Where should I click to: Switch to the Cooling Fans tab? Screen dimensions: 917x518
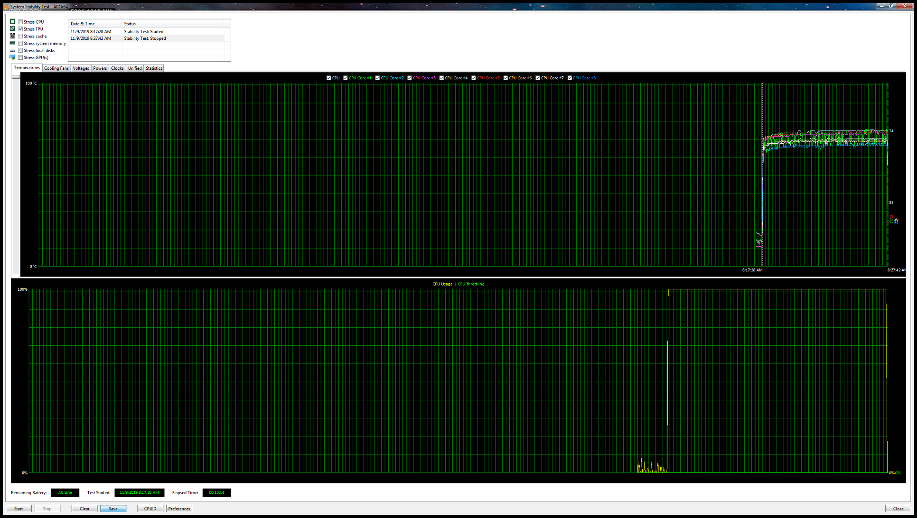coord(56,68)
